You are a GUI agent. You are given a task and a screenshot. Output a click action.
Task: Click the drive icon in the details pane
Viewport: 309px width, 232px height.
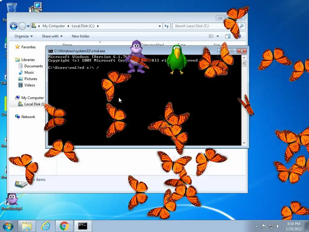pyautogui.click(x=21, y=184)
